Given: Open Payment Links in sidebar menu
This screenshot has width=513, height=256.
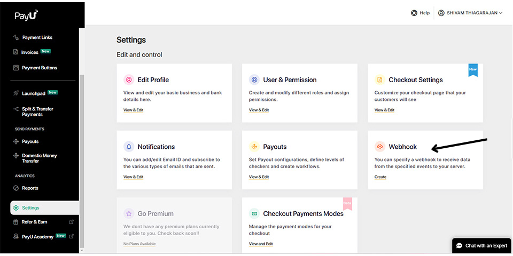Looking at the screenshot, I should tap(37, 37).
